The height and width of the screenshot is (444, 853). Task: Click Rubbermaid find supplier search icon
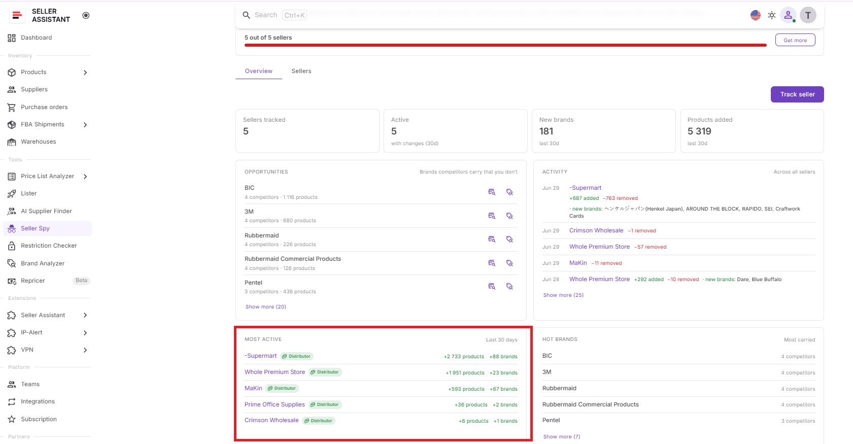509,239
